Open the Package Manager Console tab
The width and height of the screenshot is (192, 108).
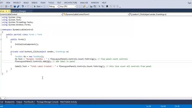tap(47, 102)
